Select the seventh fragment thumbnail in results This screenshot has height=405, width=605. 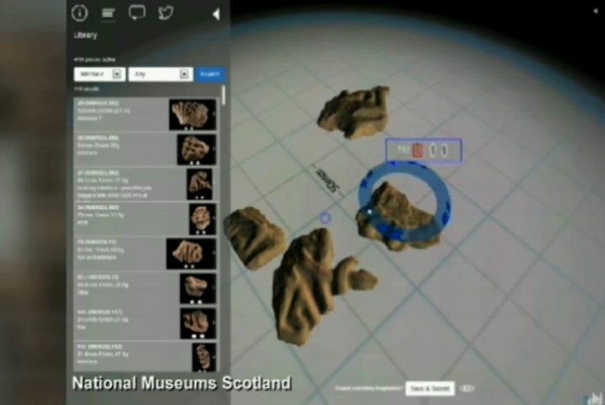click(x=198, y=323)
